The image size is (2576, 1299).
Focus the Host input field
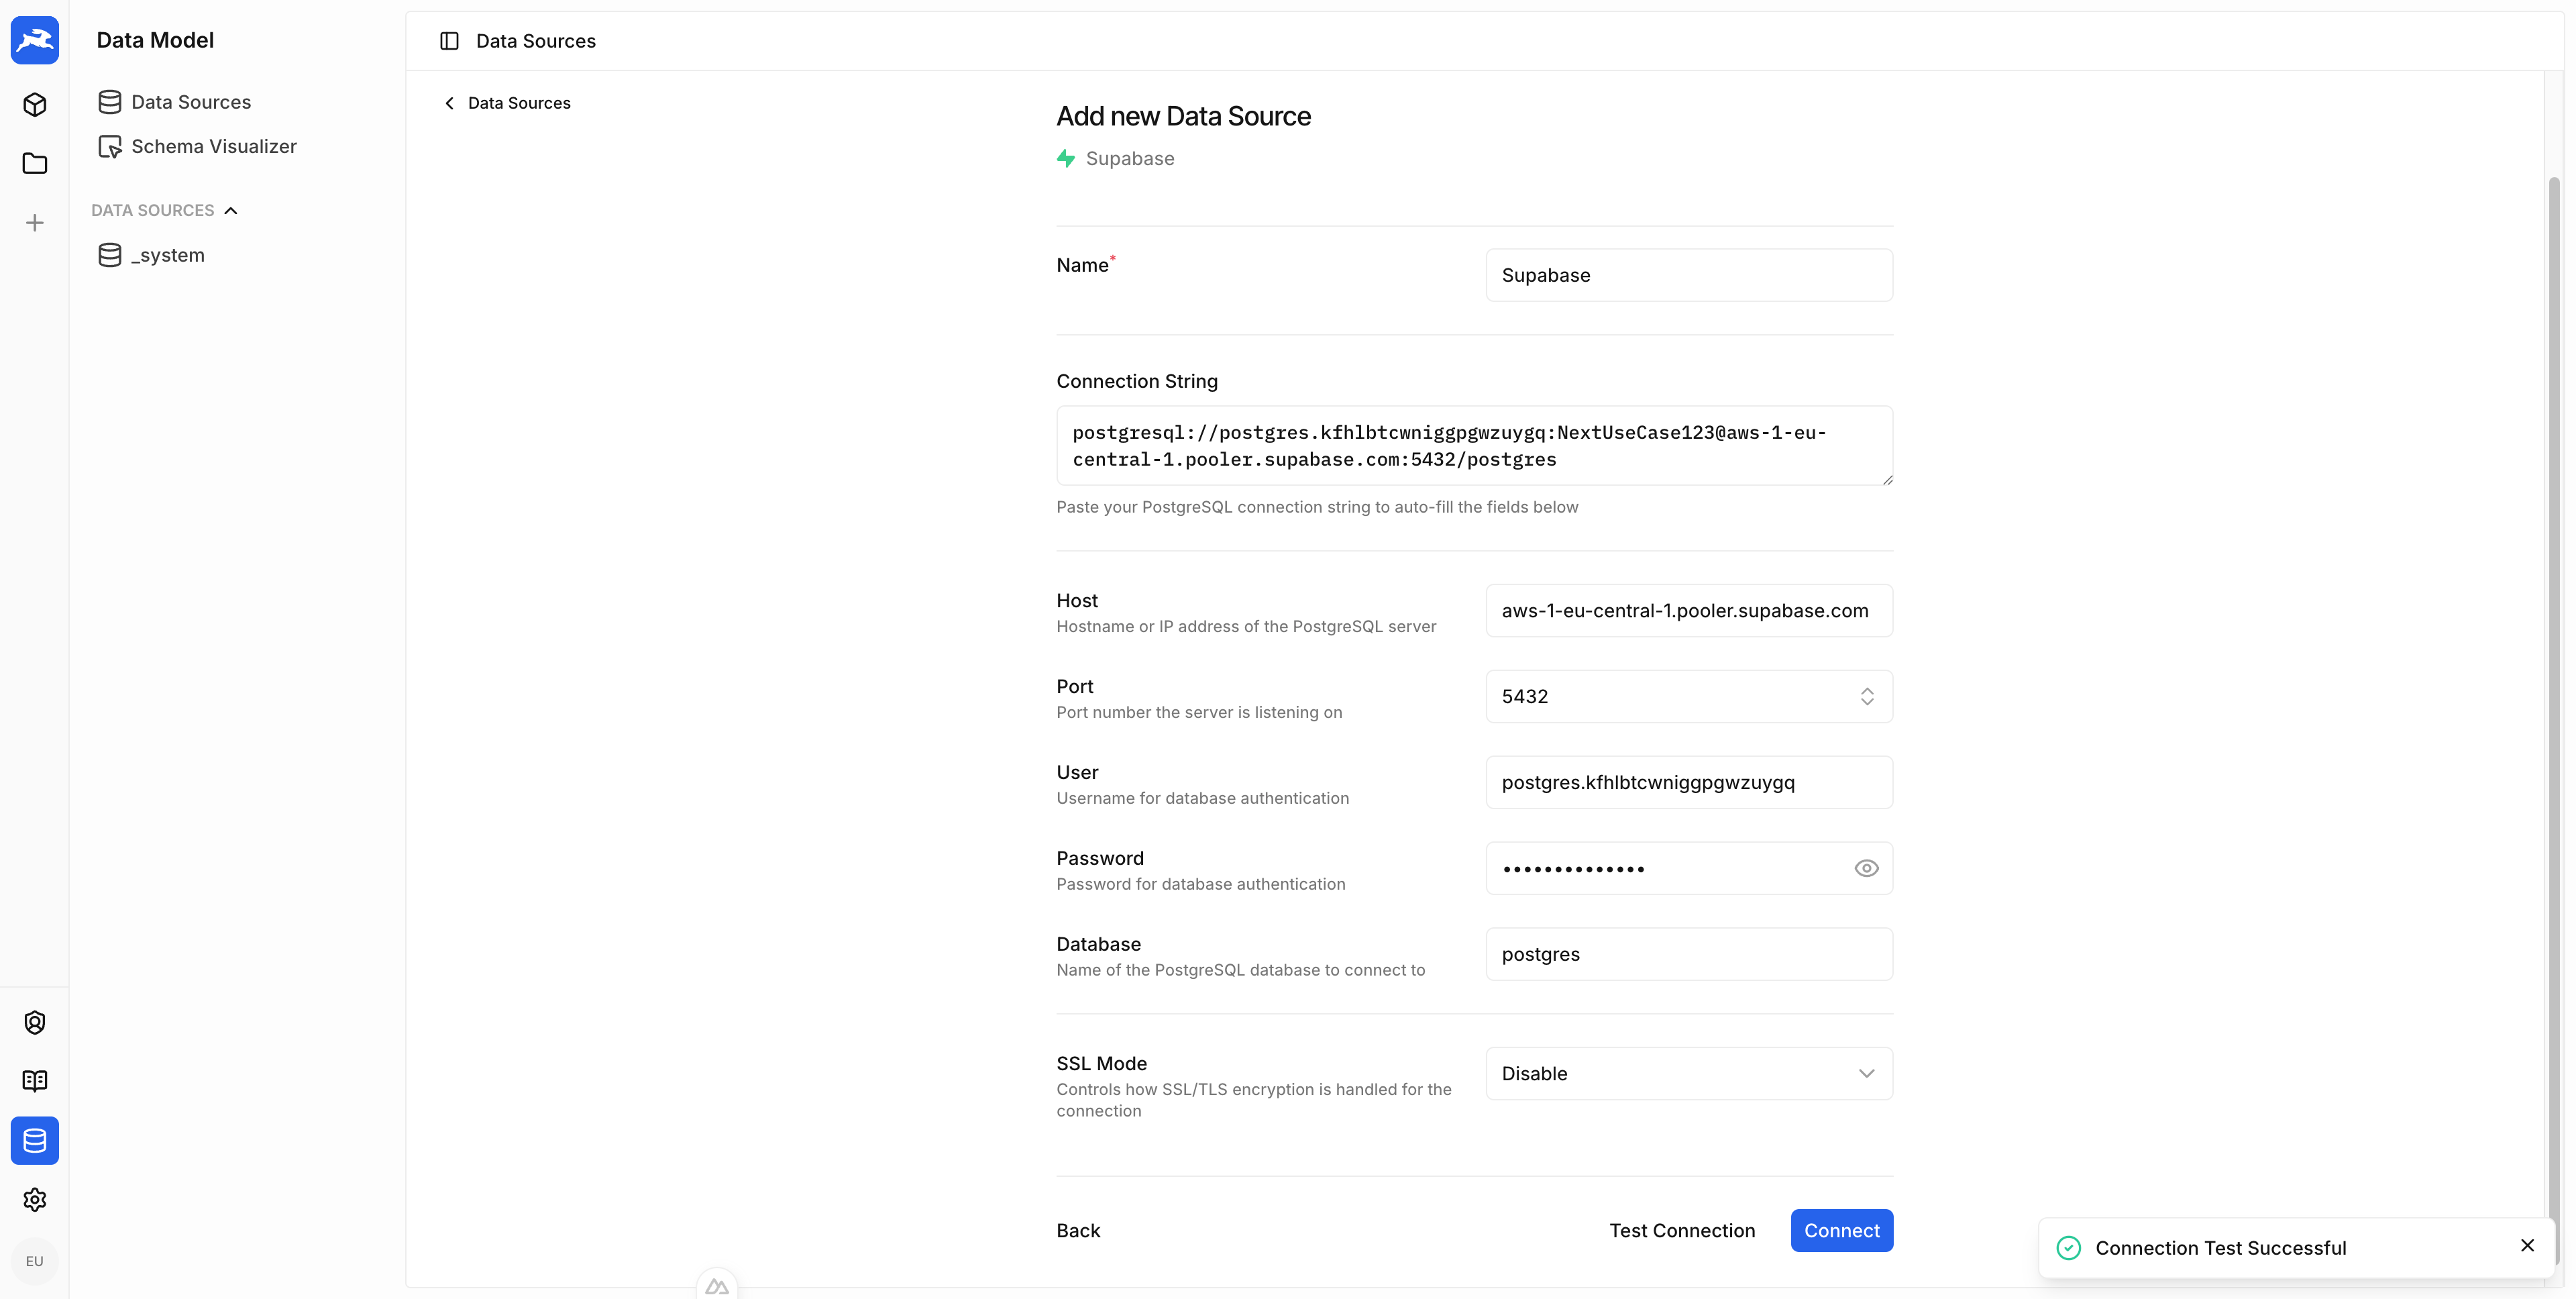[1689, 611]
